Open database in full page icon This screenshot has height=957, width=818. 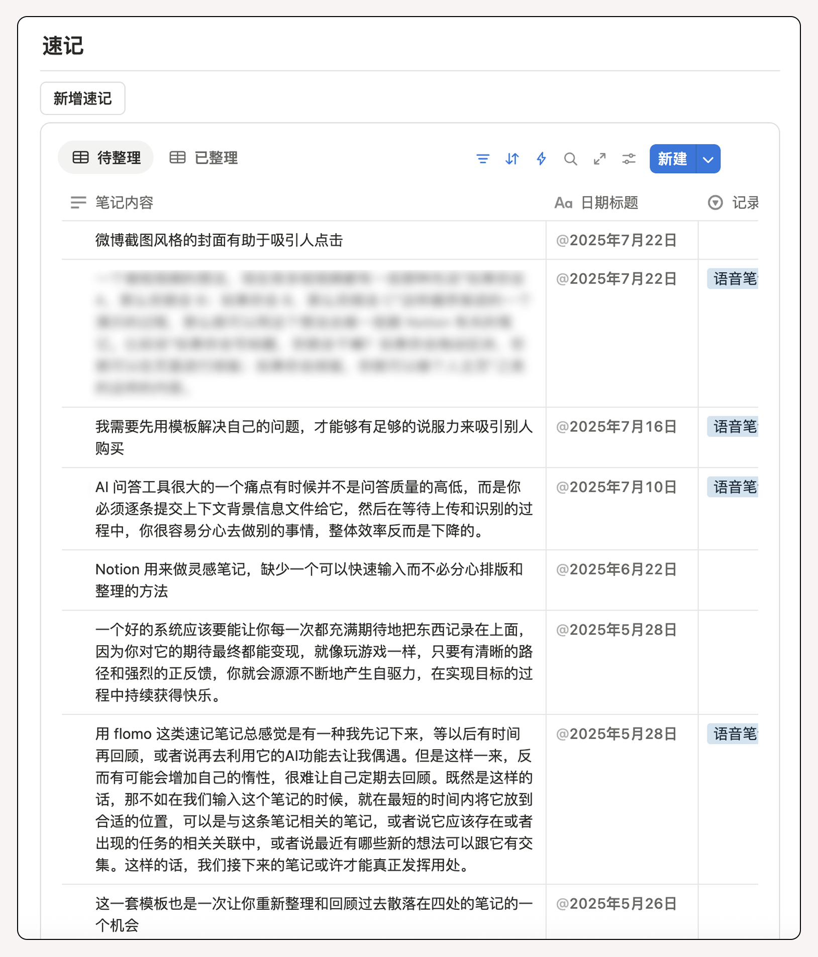599,159
